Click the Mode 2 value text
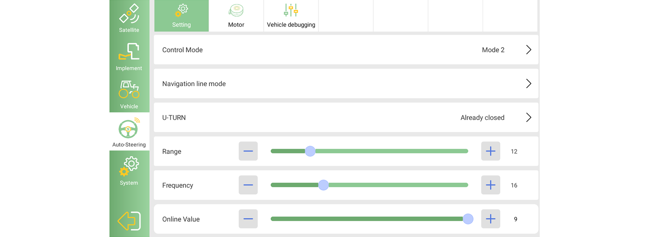Viewport: 650px width, 237px height. click(493, 50)
